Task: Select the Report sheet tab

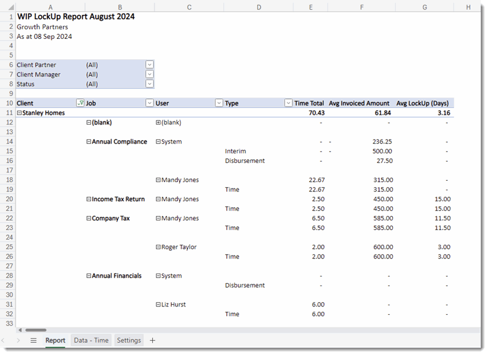Action: 55,340
